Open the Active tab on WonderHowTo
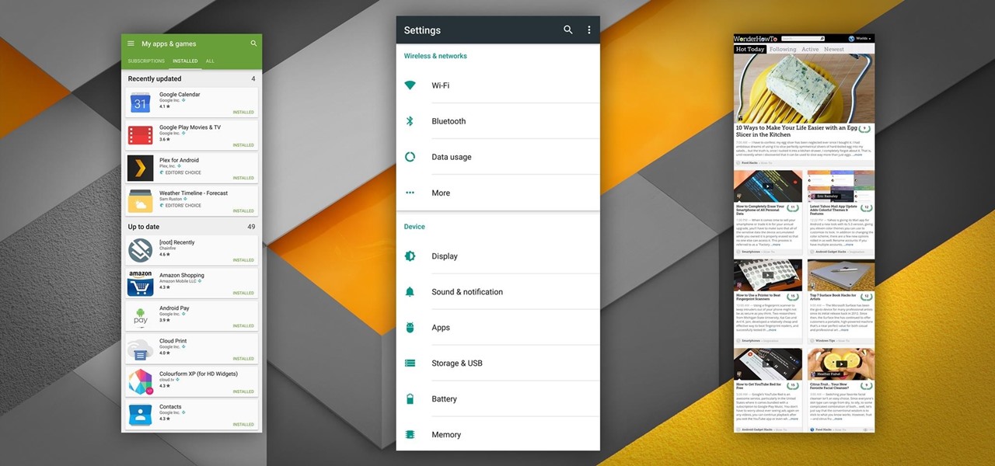Screen dimensions: 995x466 point(810,49)
